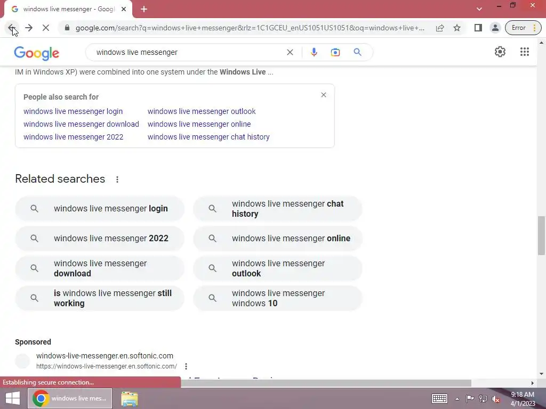Open Related searches more options menu
Screen dimensions: 546x409
[117, 179]
